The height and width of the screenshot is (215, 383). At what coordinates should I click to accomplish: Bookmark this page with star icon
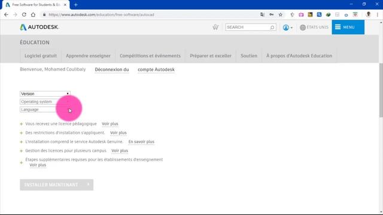click(x=281, y=14)
